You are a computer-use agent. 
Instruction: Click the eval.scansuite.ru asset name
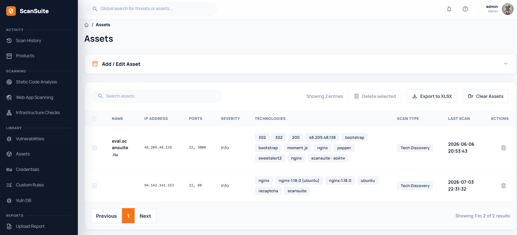pos(120,148)
